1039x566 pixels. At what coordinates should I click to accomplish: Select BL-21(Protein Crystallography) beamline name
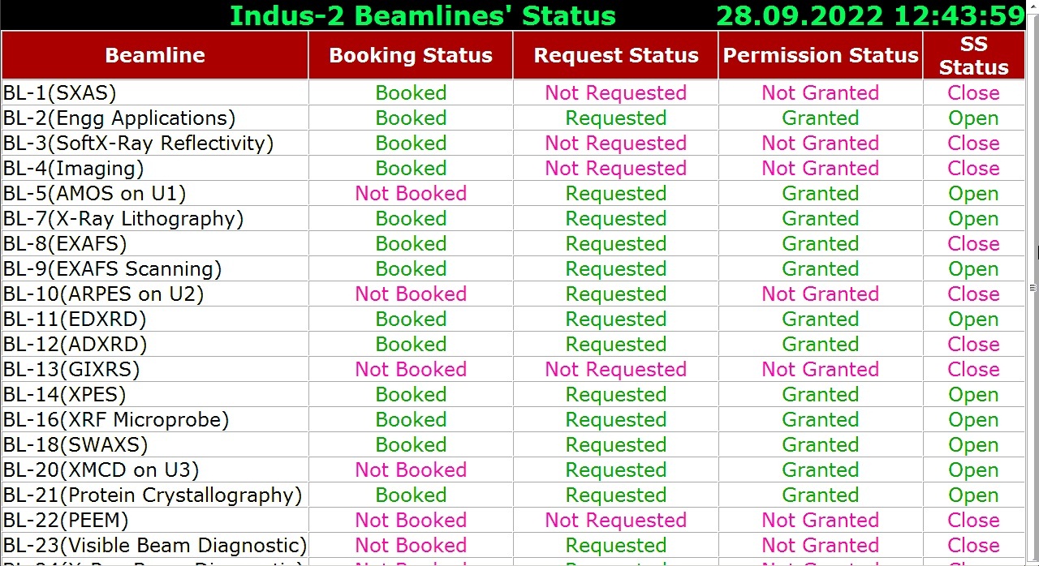tap(153, 495)
